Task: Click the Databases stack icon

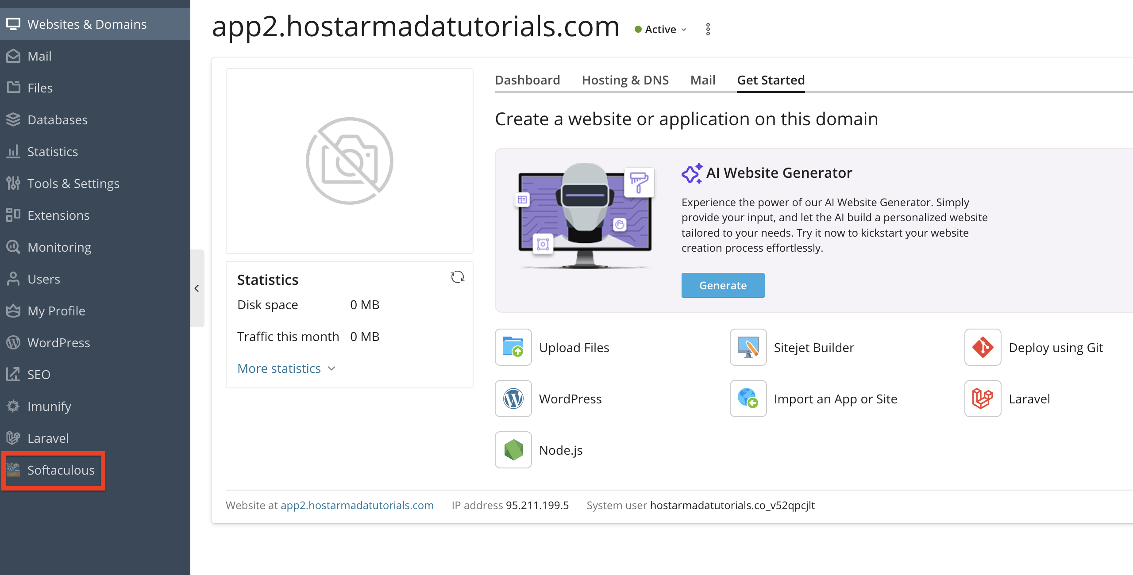Action: (13, 119)
